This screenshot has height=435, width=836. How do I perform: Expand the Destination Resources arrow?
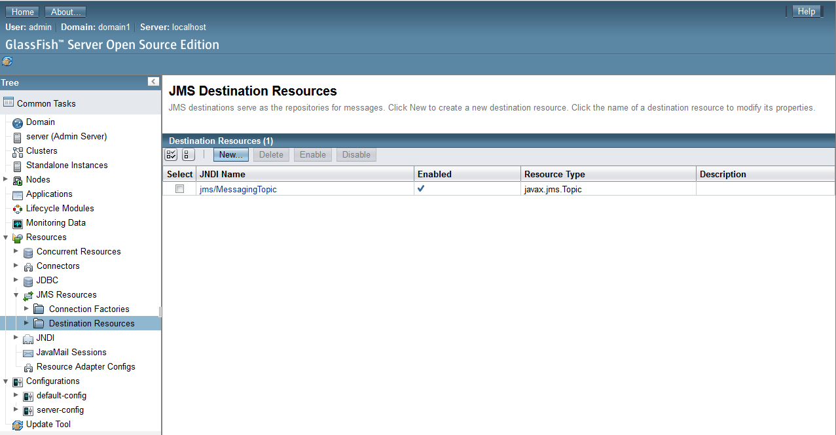(26, 322)
